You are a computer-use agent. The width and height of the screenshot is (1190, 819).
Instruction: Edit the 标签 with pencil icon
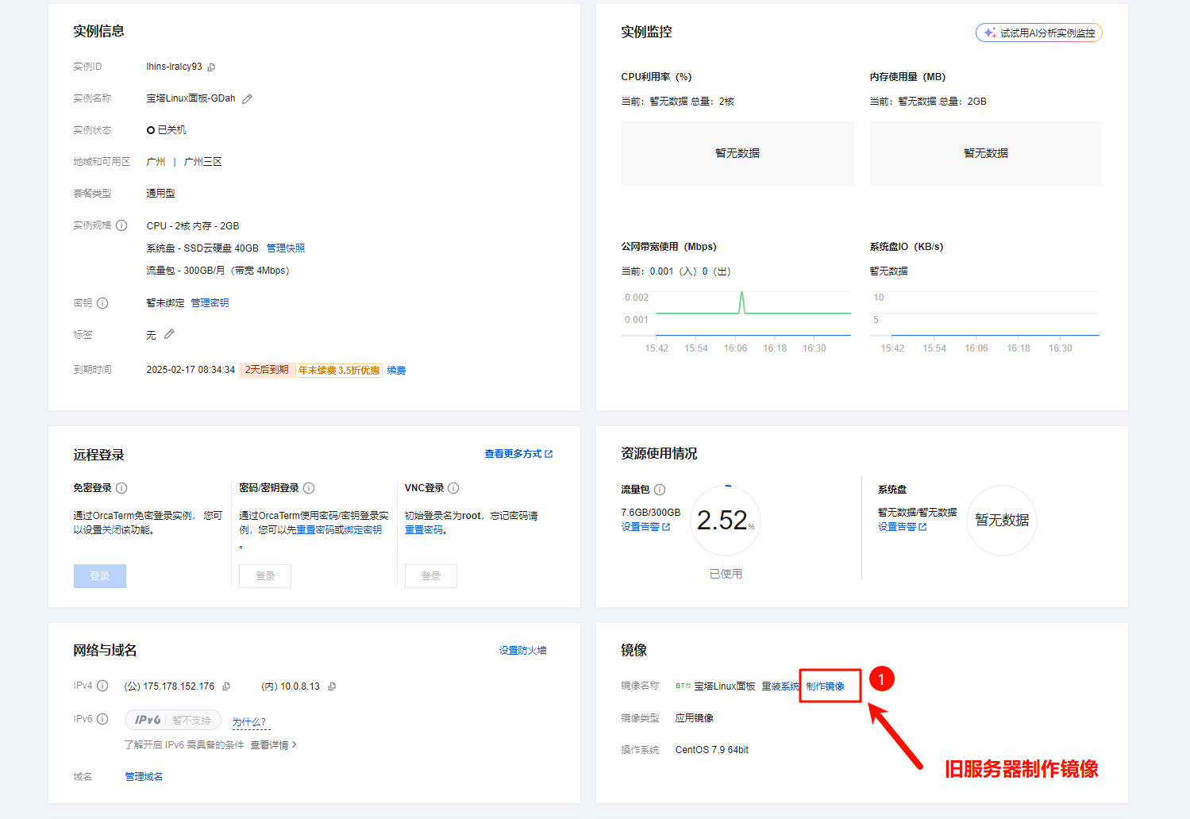[169, 335]
